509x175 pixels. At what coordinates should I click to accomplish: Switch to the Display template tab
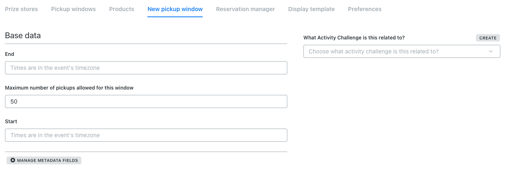click(311, 9)
